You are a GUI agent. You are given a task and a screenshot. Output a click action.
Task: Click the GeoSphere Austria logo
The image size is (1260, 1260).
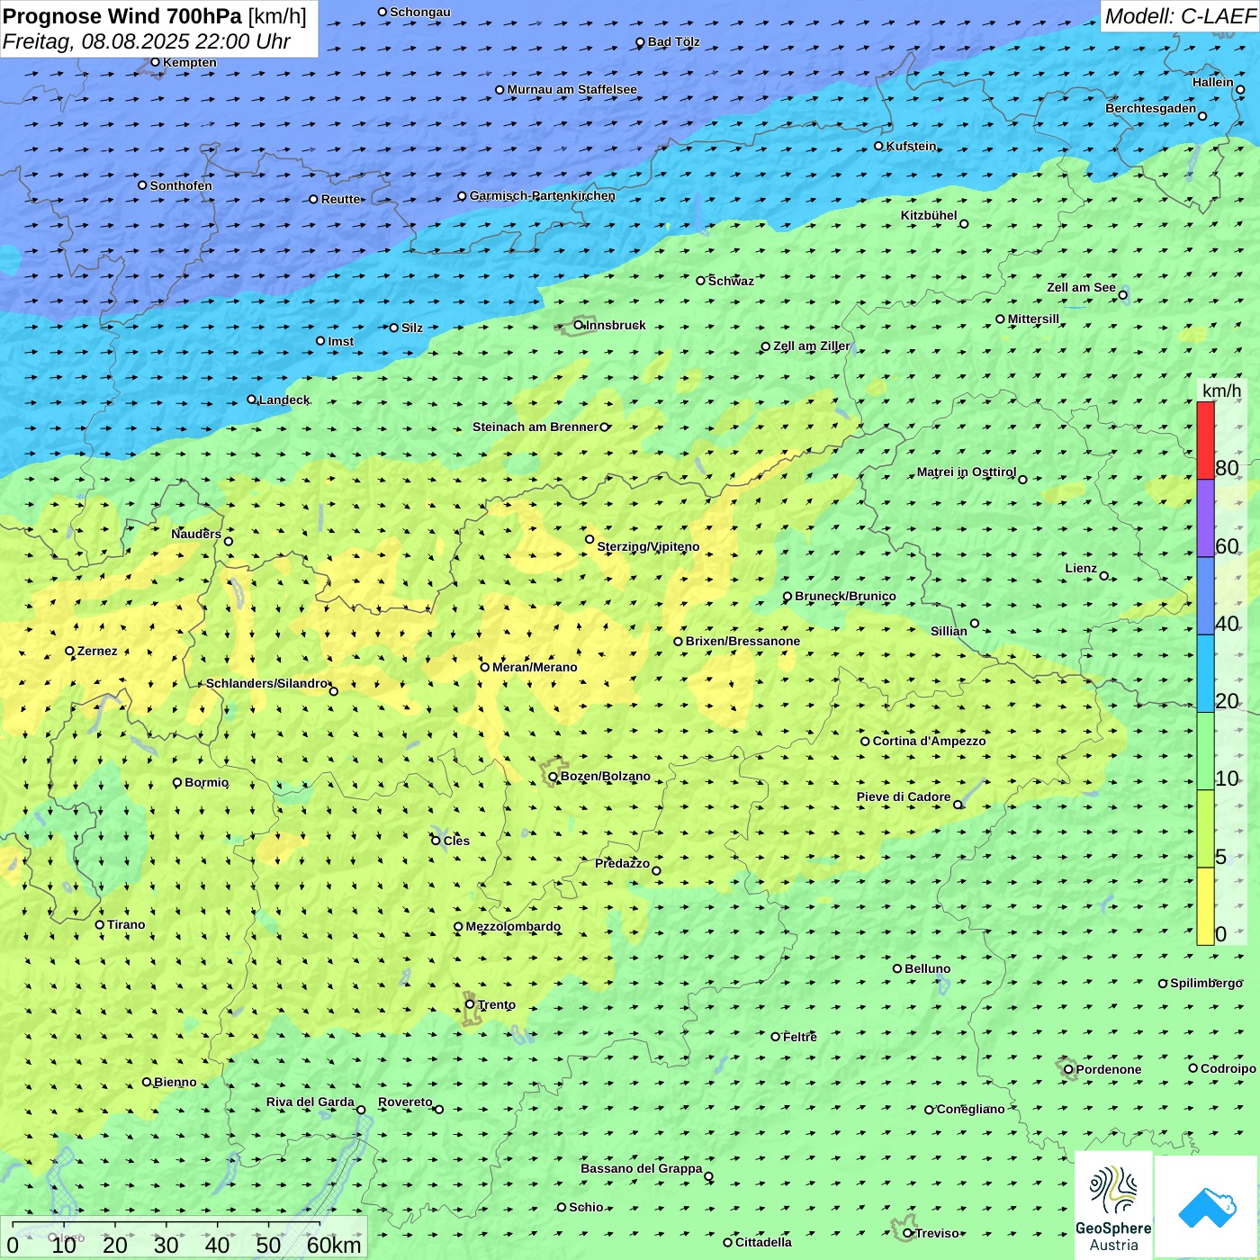point(1113,1206)
